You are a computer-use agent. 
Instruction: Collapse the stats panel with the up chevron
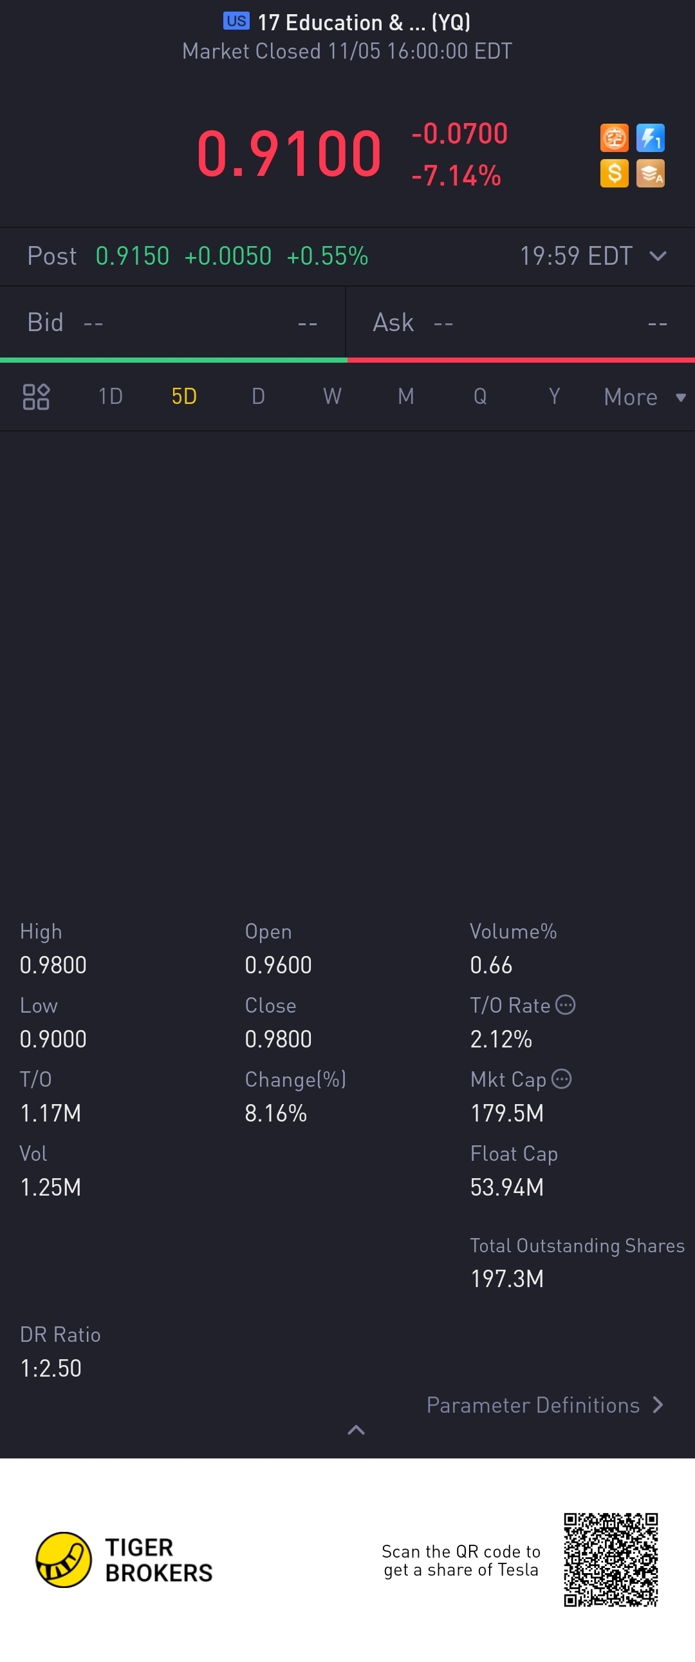click(356, 1429)
